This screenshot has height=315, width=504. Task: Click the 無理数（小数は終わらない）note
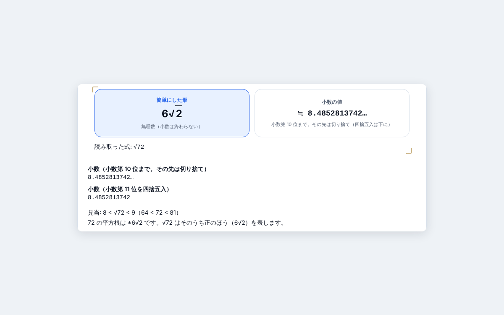pos(172,126)
